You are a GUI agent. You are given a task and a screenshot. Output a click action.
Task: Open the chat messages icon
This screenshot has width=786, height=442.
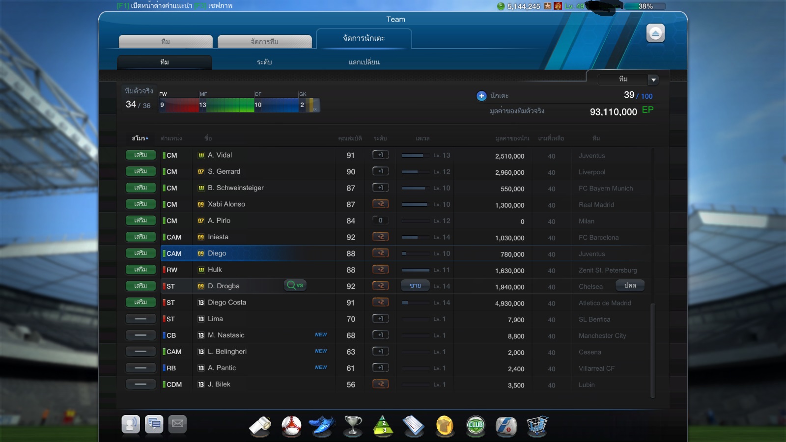coord(154,424)
